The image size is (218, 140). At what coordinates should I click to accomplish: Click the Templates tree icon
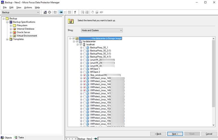11,39
